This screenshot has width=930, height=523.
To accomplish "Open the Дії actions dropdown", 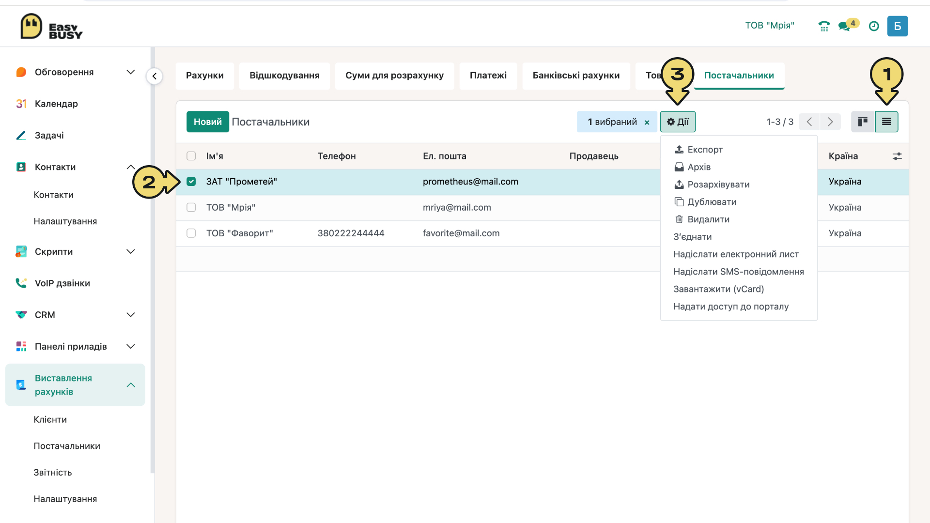I will tap(678, 122).
